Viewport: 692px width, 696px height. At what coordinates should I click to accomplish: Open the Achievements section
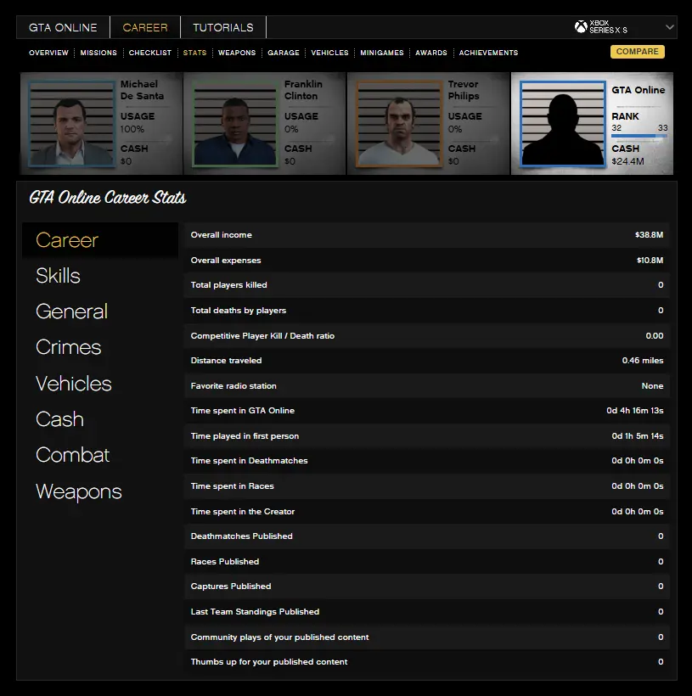[488, 53]
